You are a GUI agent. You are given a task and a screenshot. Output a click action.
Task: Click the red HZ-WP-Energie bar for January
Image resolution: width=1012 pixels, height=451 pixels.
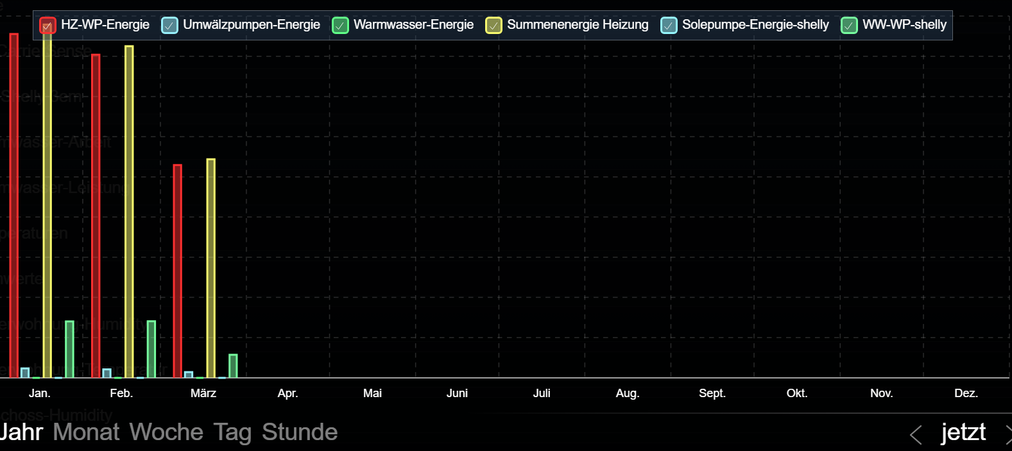click(14, 205)
